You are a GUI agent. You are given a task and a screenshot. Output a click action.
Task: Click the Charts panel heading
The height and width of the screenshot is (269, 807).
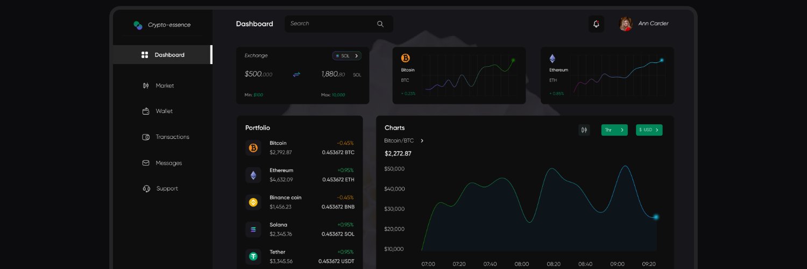395,128
